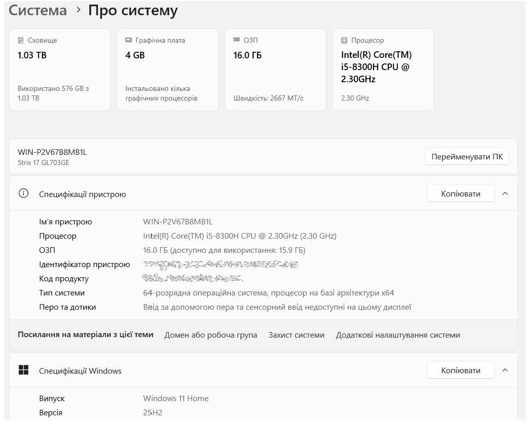Collapse the Специфікації пристрою section chevron

(x=505, y=193)
